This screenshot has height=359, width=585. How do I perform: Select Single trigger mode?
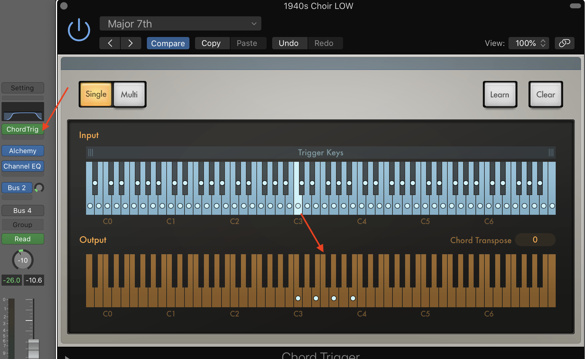click(x=96, y=94)
